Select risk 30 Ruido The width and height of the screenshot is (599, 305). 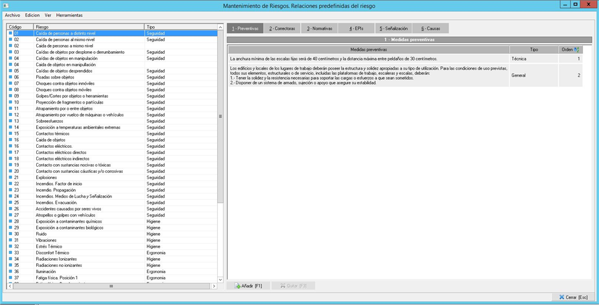click(112, 234)
